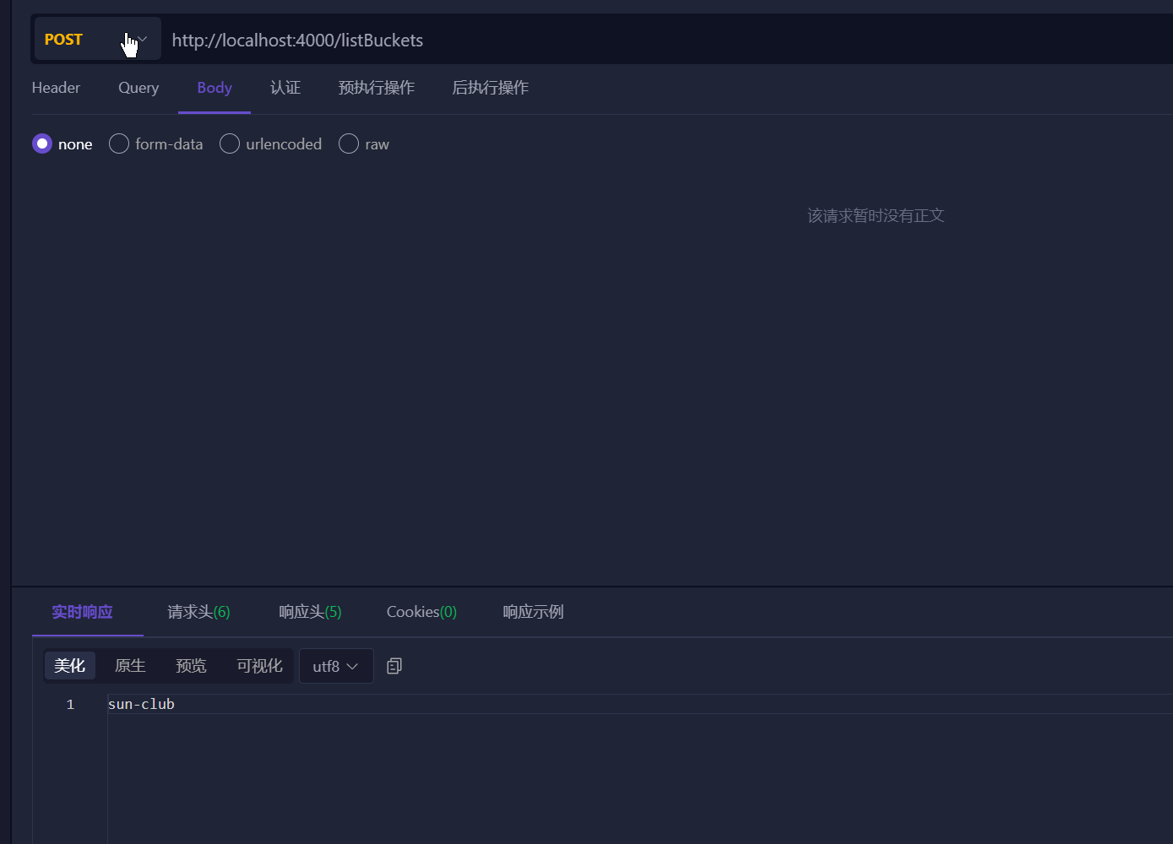Open the 认证 tab
Image resolution: width=1173 pixels, height=844 pixels.
click(x=285, y=88)
